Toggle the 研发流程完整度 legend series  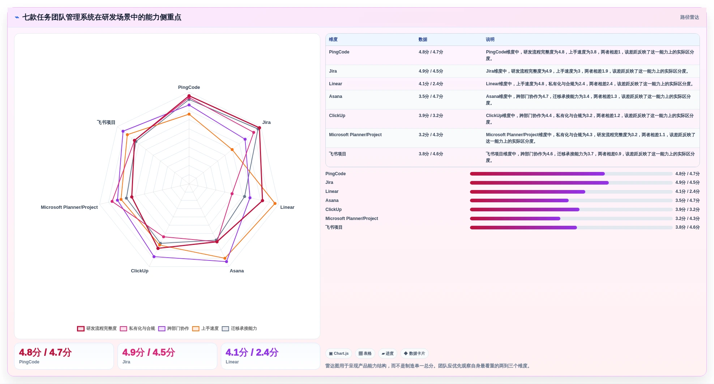[97, 328]
